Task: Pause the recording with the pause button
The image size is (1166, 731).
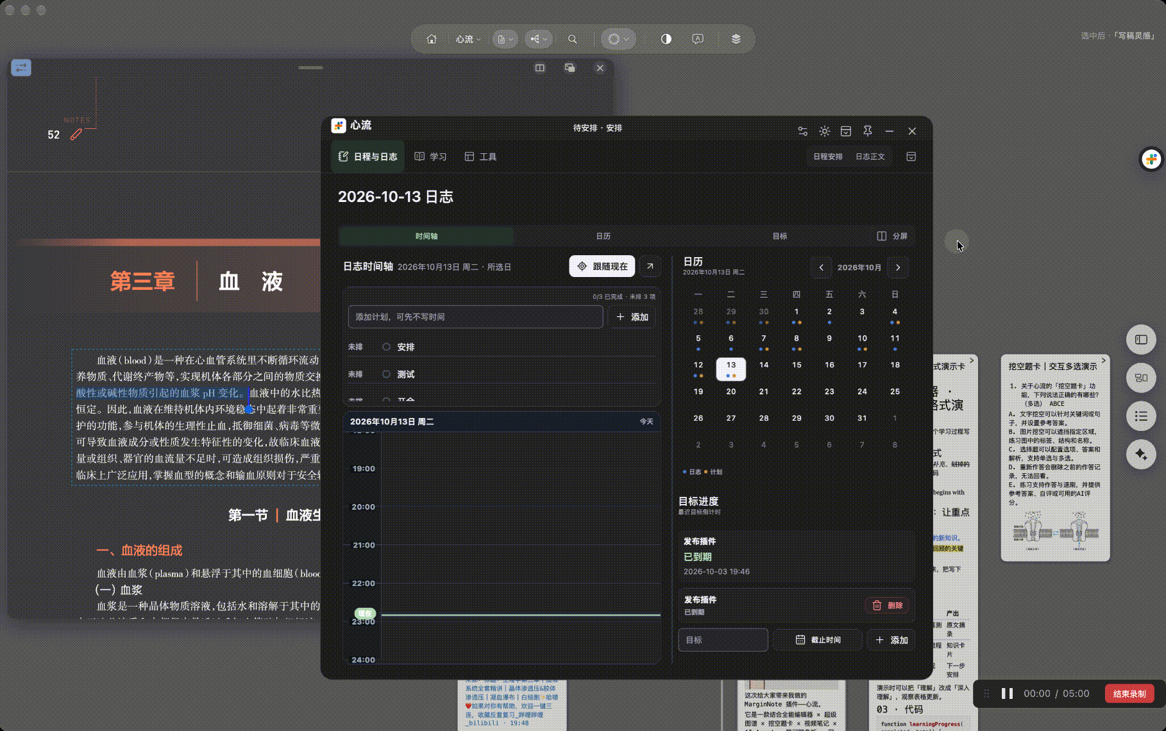Action: coord(1007,693)
